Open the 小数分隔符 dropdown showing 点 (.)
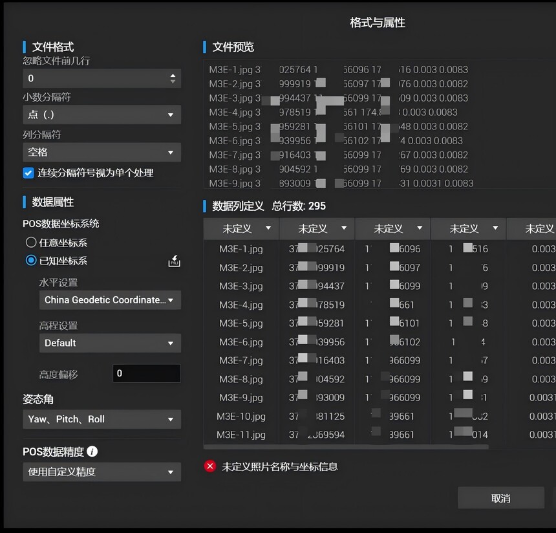 tap(102, 114)
